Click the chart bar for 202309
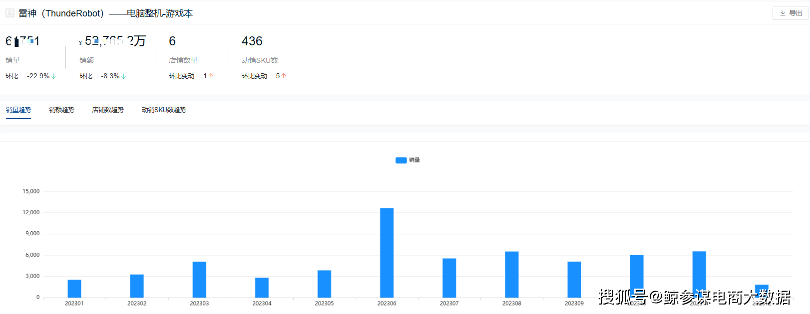Viewport: 810px width, 314px height. pyautogui.click(x=574, y=280)
